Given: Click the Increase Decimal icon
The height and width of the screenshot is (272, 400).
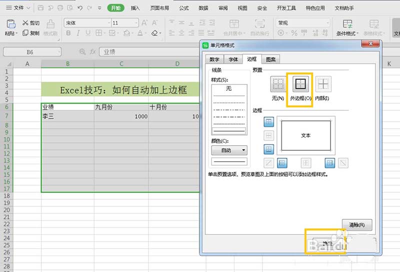Looking at the screenshot, I should 315,33.
